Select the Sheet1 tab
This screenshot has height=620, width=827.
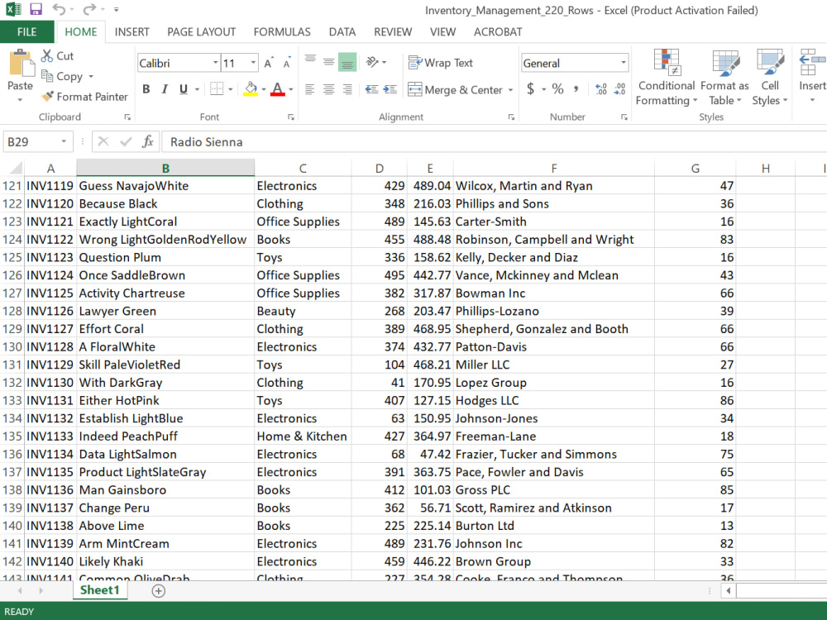100,590
